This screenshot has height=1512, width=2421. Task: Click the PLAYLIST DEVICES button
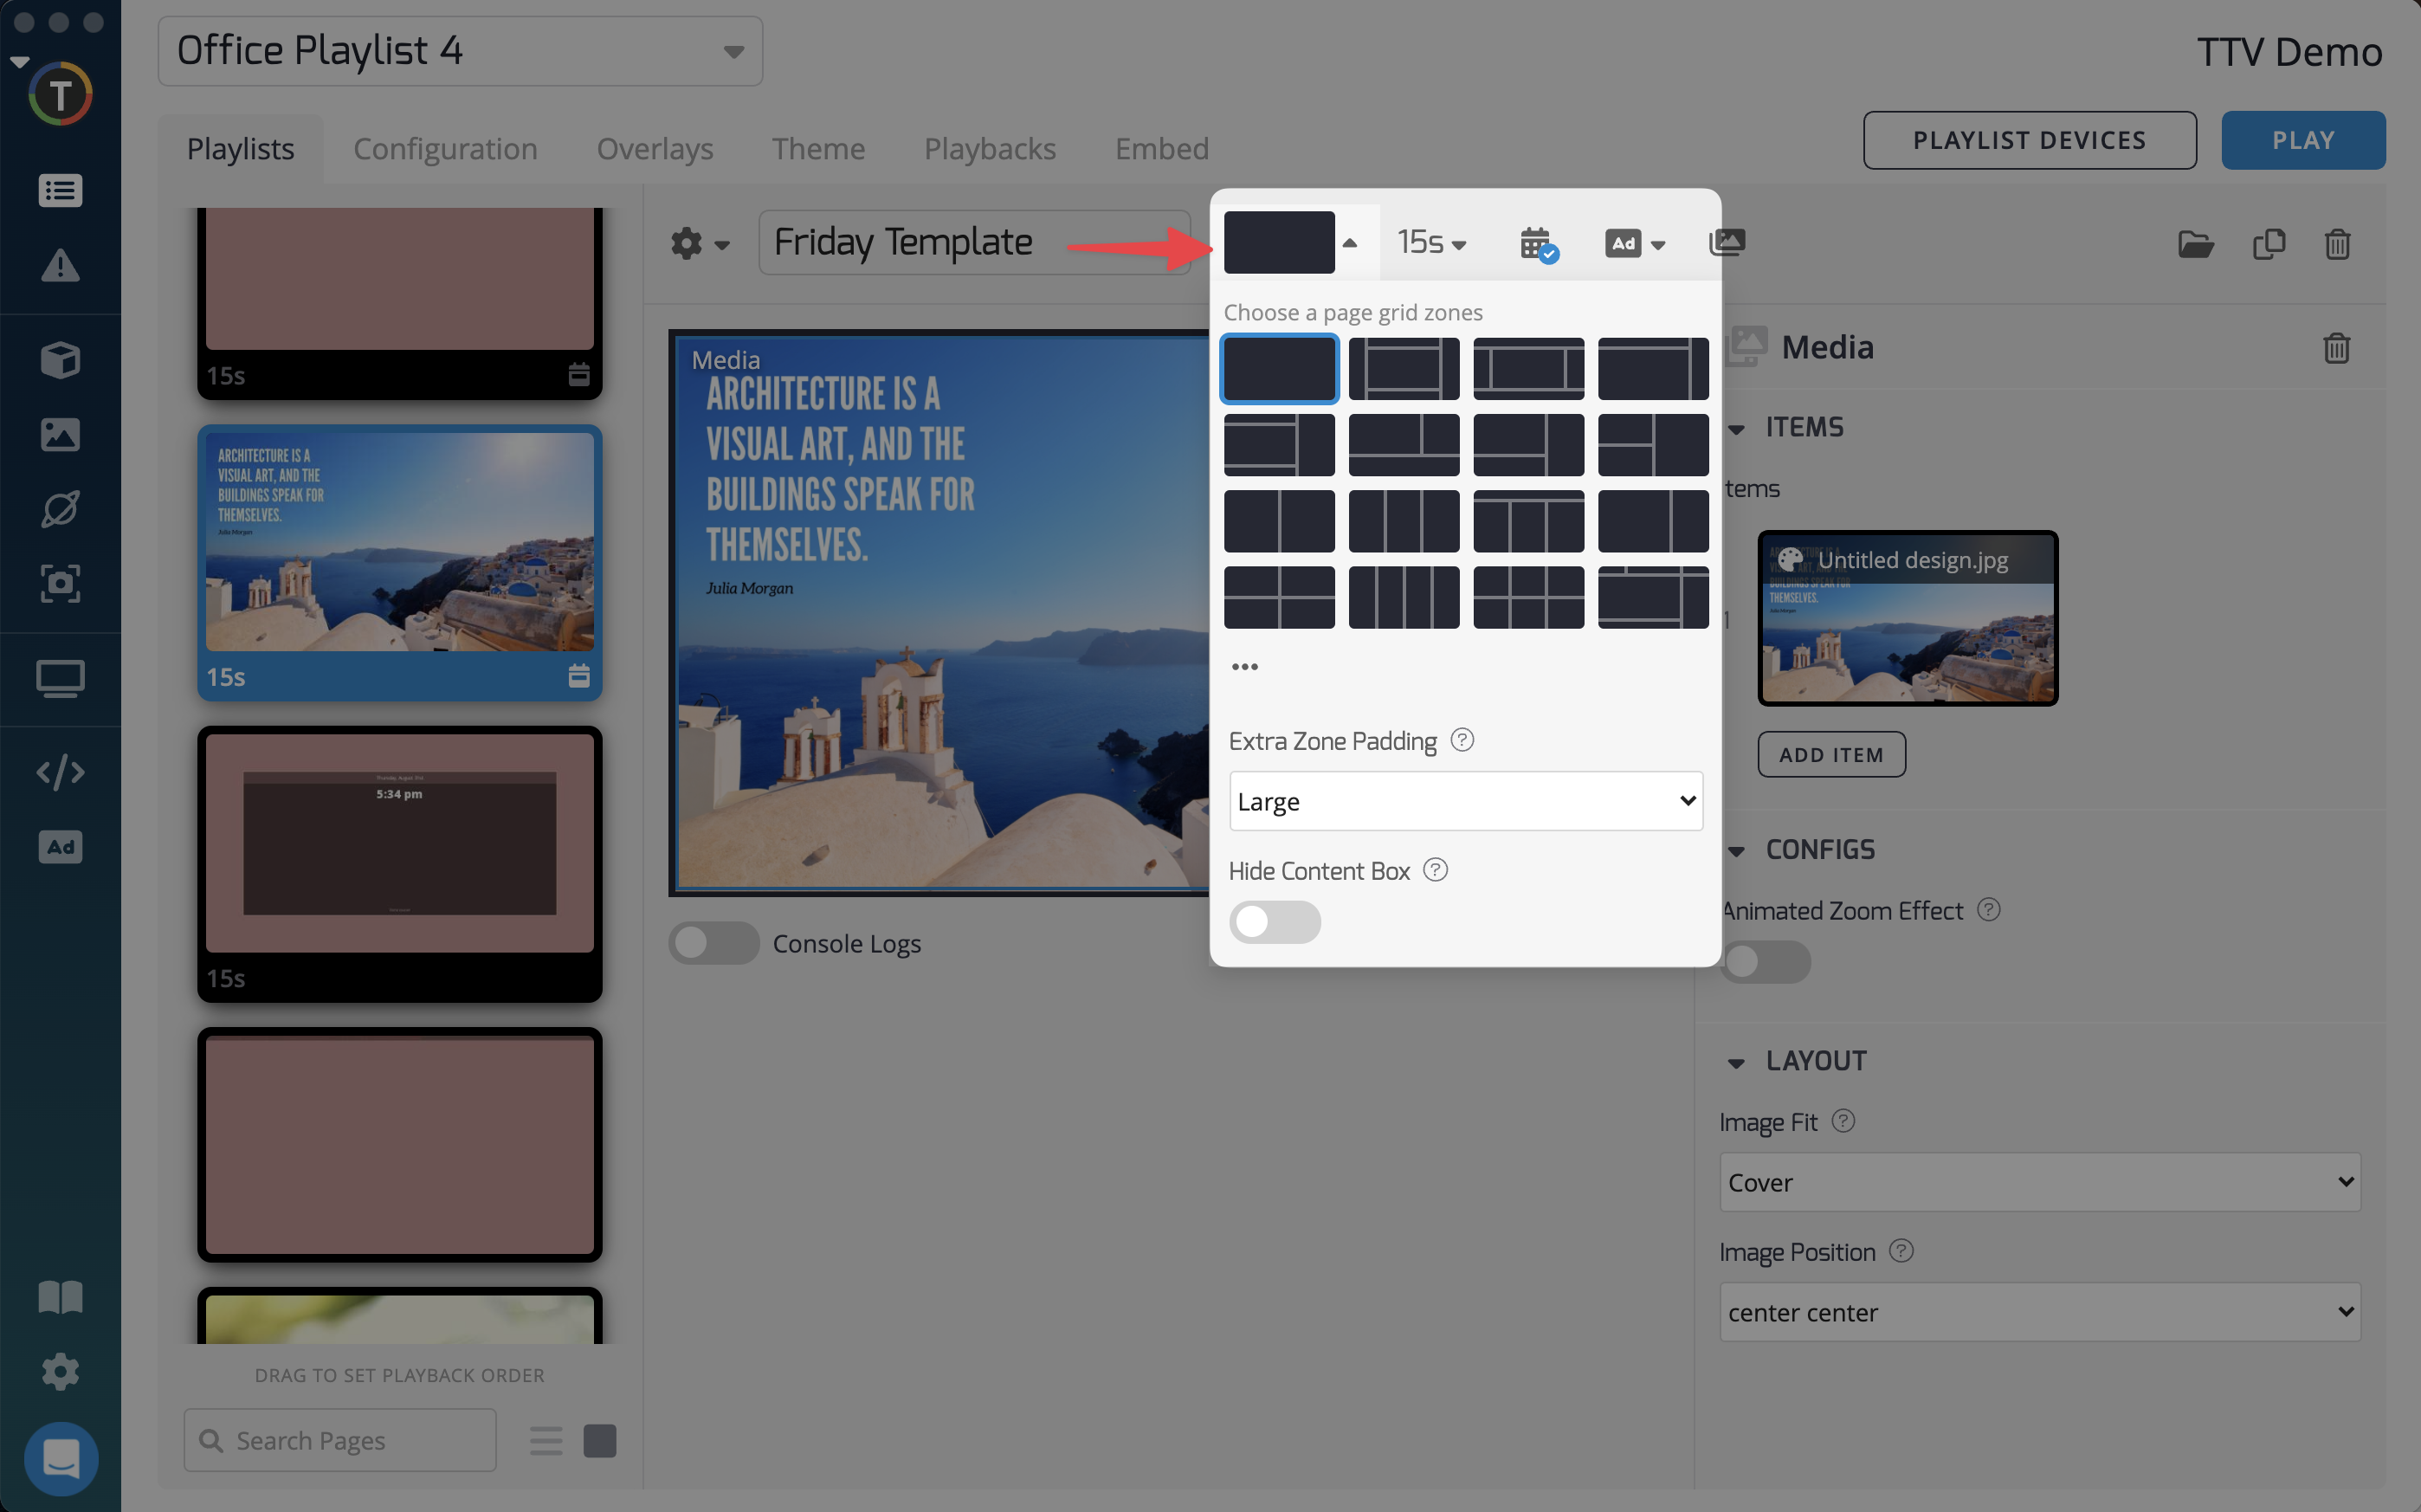pos(2028,140)
